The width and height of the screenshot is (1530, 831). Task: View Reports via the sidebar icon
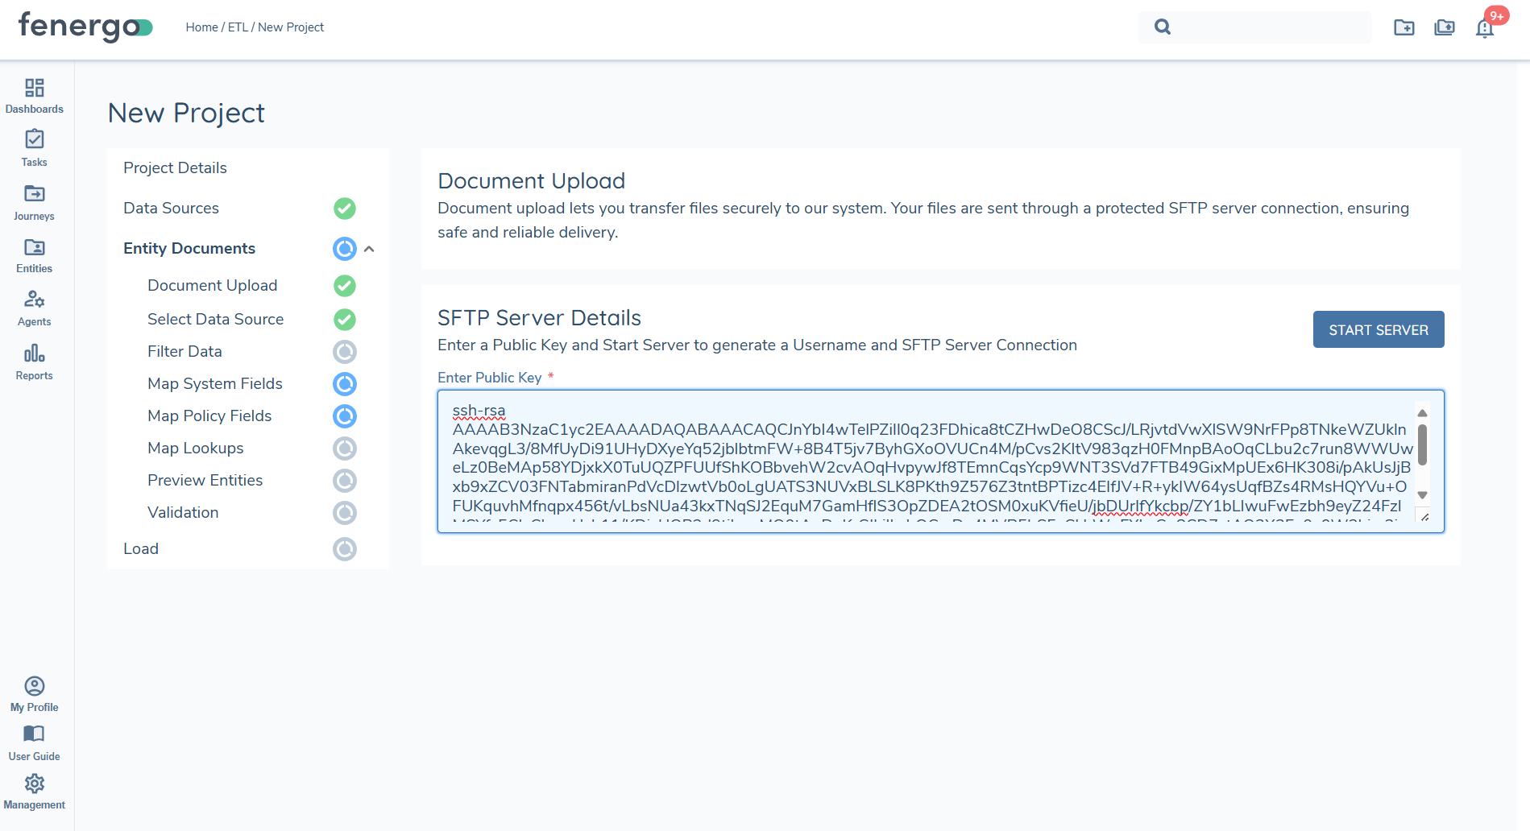point(34,361)
